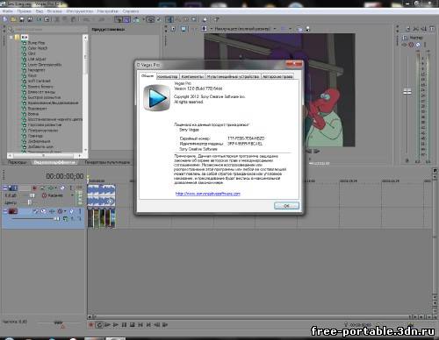
Task: Collapse the video effects tree root folder
Action: (x=11, y=38)
